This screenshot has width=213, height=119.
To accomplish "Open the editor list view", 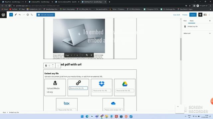I will tap(32, 15).
